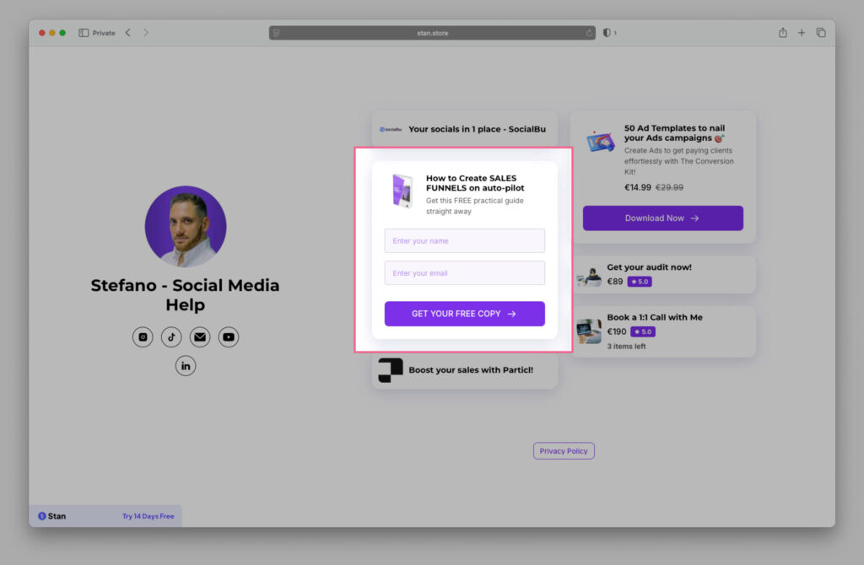Viewport: 864px width, 565px height.
Task: Open the Privacy Policy link
Action: coord(564,451)
